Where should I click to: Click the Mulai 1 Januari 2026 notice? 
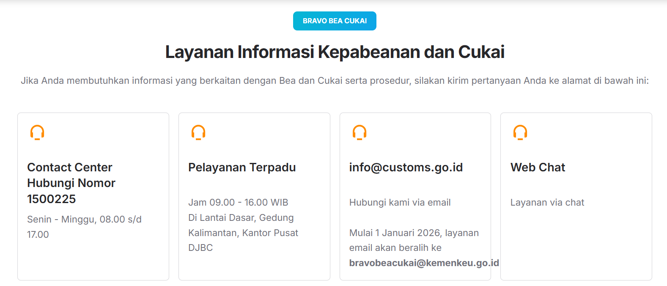click(x=414, y=233)
